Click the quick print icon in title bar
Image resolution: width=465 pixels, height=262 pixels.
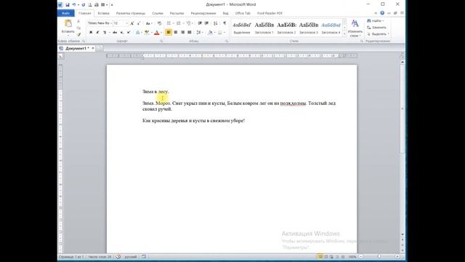click(97, 5)
